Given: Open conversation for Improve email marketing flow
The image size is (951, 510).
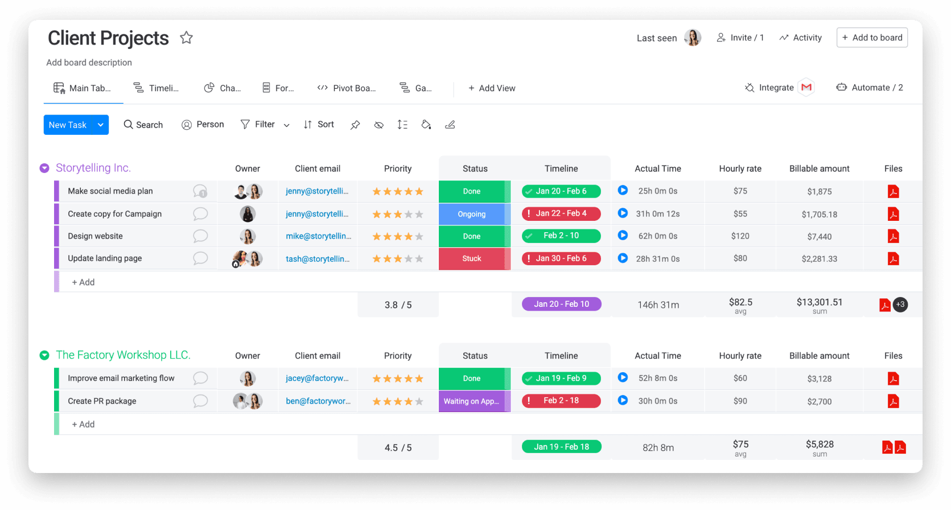Looking at the screenshot, I should coord(200,379).
